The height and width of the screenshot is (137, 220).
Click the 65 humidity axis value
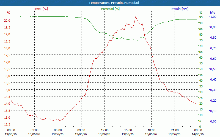(x=201, y=52)
